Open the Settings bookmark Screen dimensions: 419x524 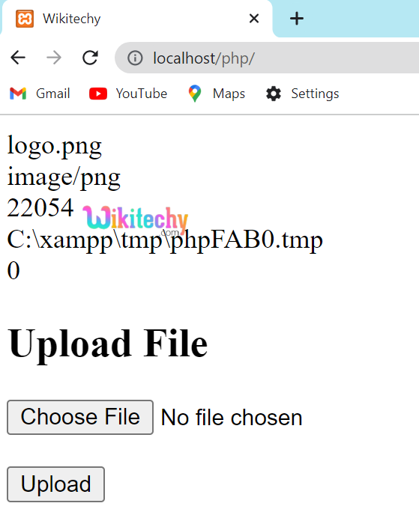click(x=302, y=94)
